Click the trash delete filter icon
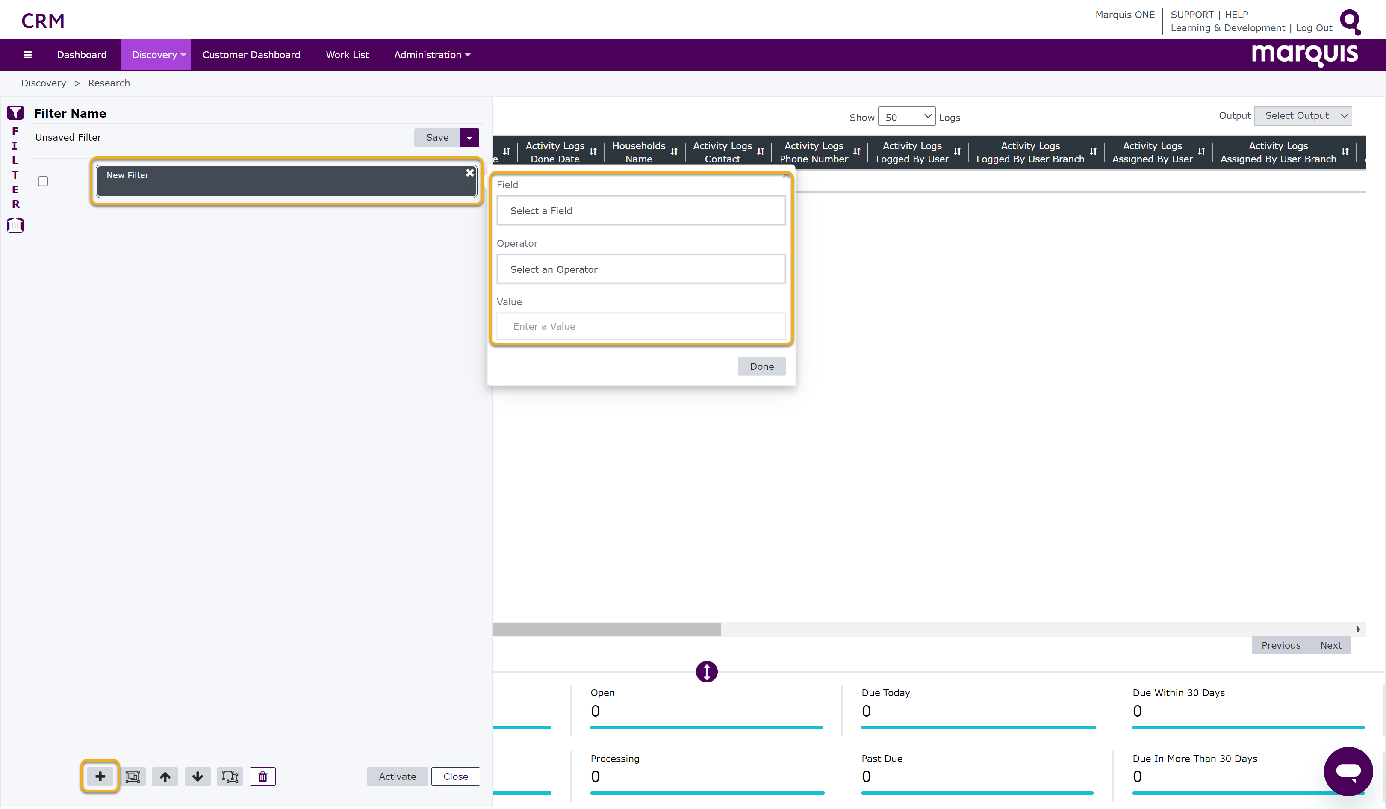1386x809 pixels. coord(262,776)
